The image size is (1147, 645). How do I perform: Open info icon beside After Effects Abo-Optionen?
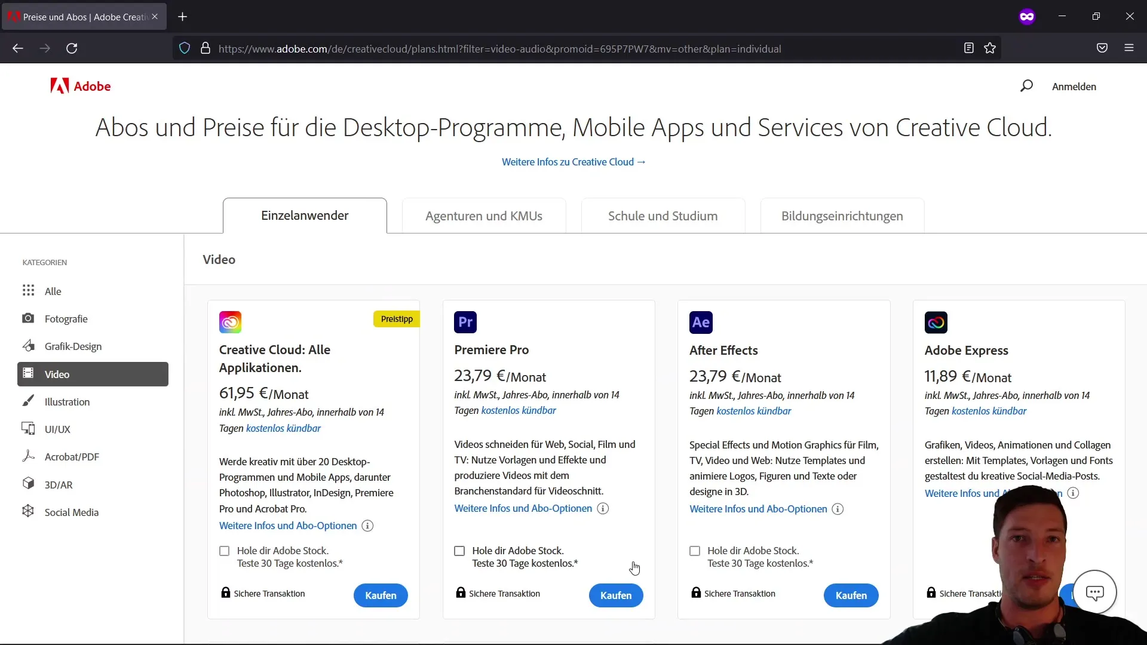point(838,509)
